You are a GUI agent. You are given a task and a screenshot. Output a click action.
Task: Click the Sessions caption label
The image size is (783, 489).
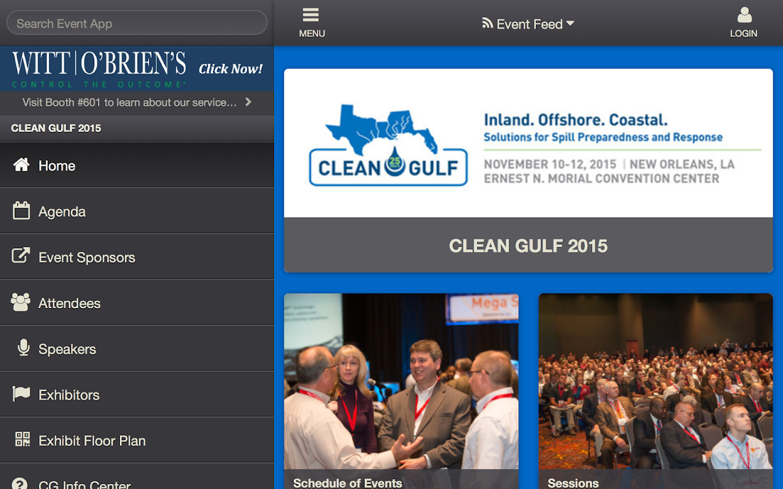click(573, 482)
